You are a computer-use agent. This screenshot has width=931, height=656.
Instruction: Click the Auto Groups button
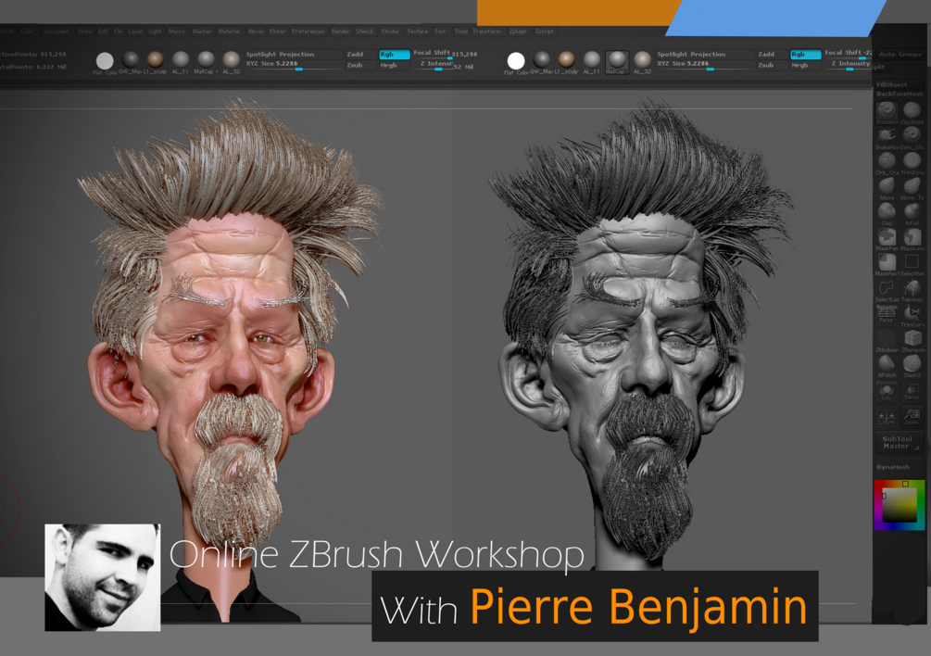tap(900, 54)
